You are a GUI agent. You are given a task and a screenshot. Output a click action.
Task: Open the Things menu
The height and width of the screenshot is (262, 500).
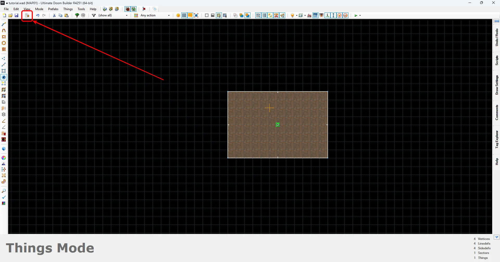[68, 9]
